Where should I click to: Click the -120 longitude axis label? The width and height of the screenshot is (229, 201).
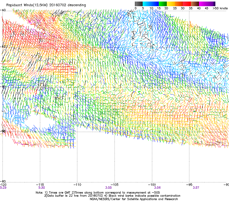pyautogui.click(x=3, y=185)
